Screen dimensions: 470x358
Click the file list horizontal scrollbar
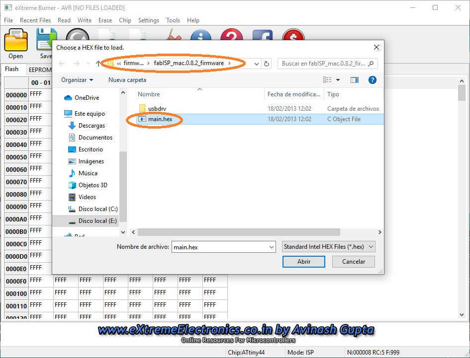239,232
